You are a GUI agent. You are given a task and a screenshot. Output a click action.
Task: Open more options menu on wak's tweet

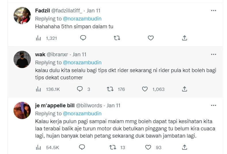[213, 54]
